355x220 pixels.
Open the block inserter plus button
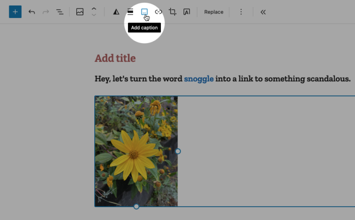pyautogui.click(x=15, y=12)
